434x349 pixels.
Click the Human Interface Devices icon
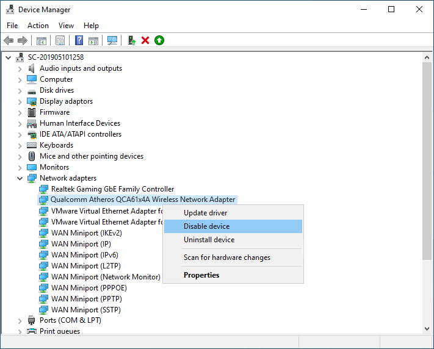32,123
